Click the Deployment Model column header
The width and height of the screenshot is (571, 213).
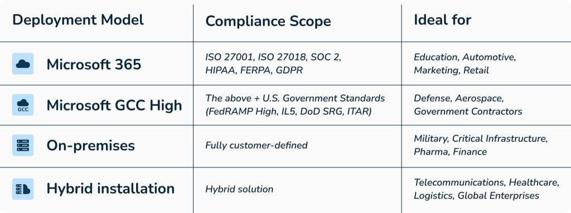[78, 20]
